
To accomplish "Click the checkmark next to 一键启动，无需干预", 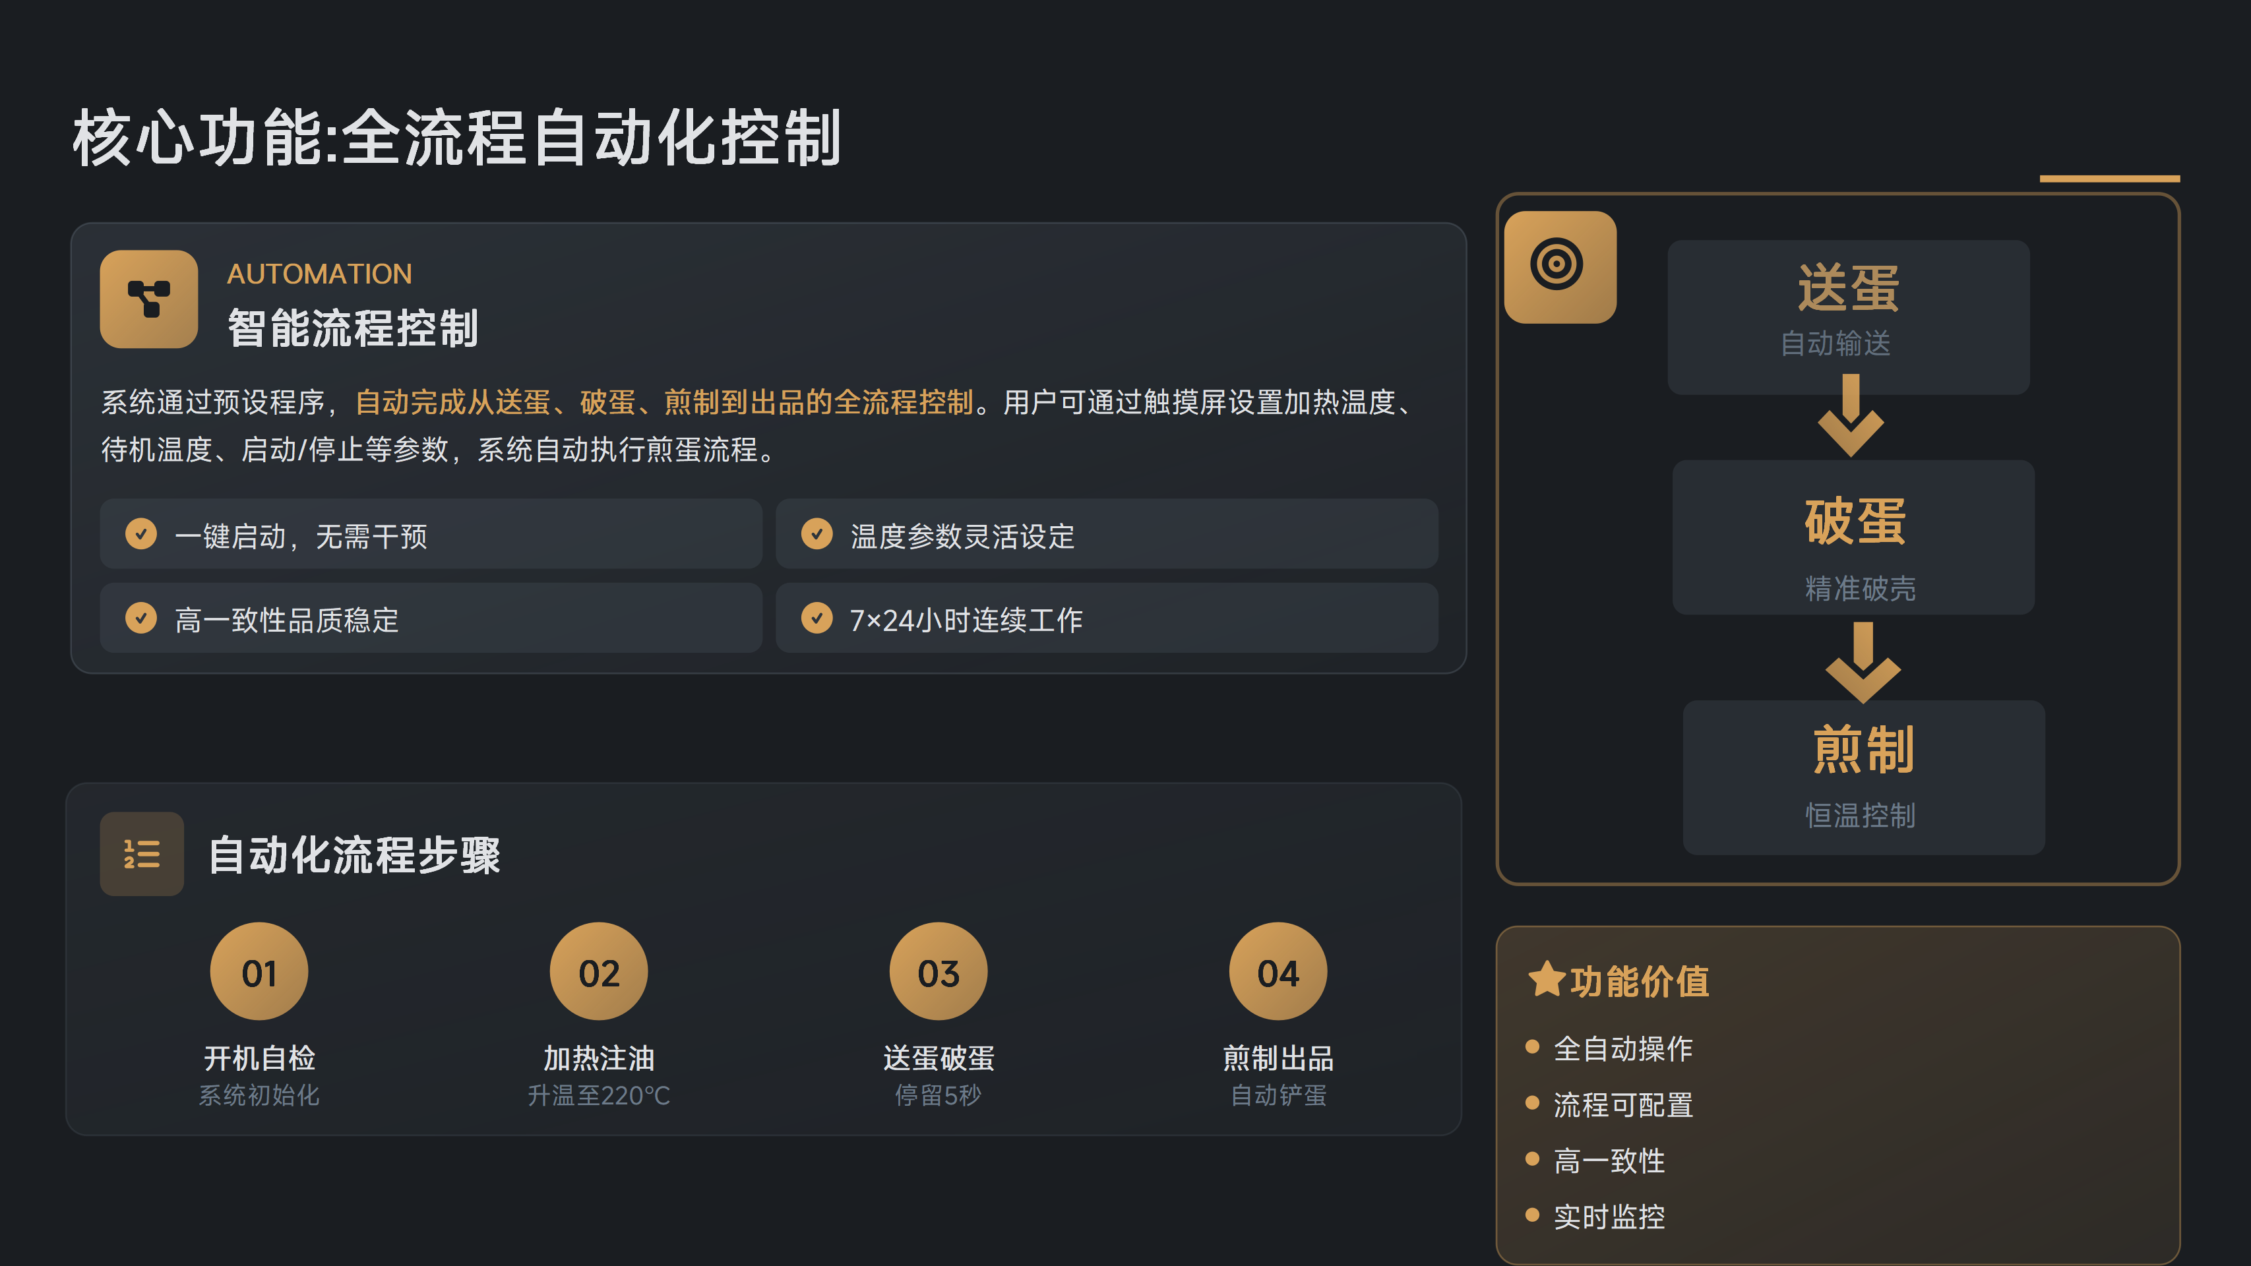I will (140, 534).
